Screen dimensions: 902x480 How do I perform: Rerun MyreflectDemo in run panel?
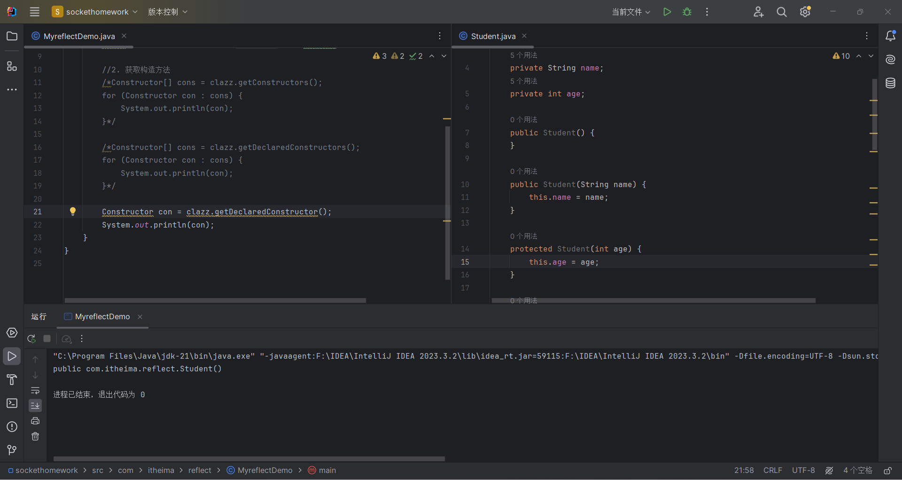click(x=31, y=338)
